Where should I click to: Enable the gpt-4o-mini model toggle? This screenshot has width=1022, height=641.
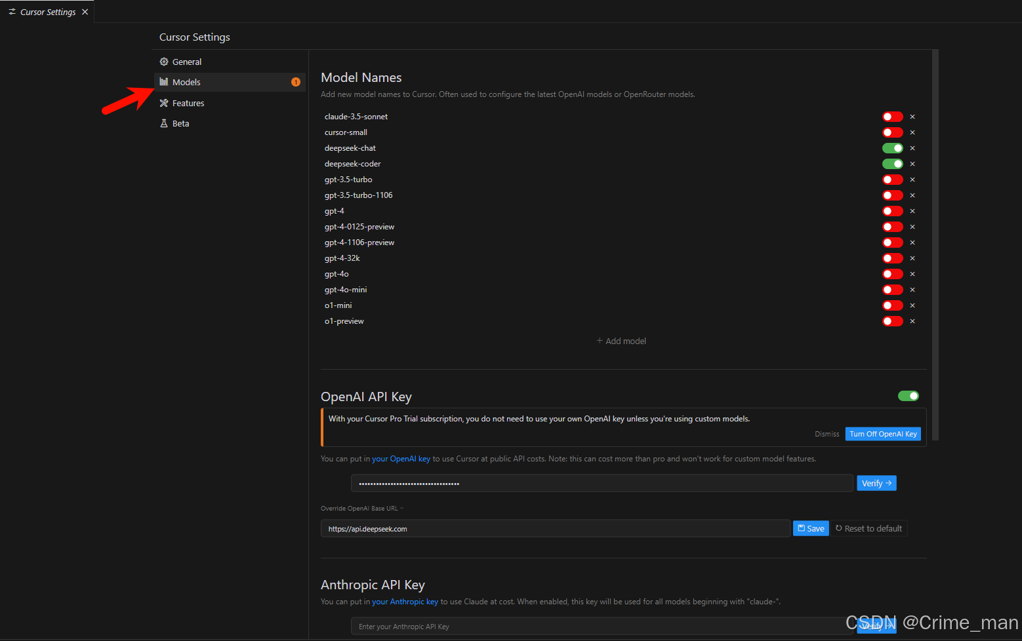coord(892,290)
